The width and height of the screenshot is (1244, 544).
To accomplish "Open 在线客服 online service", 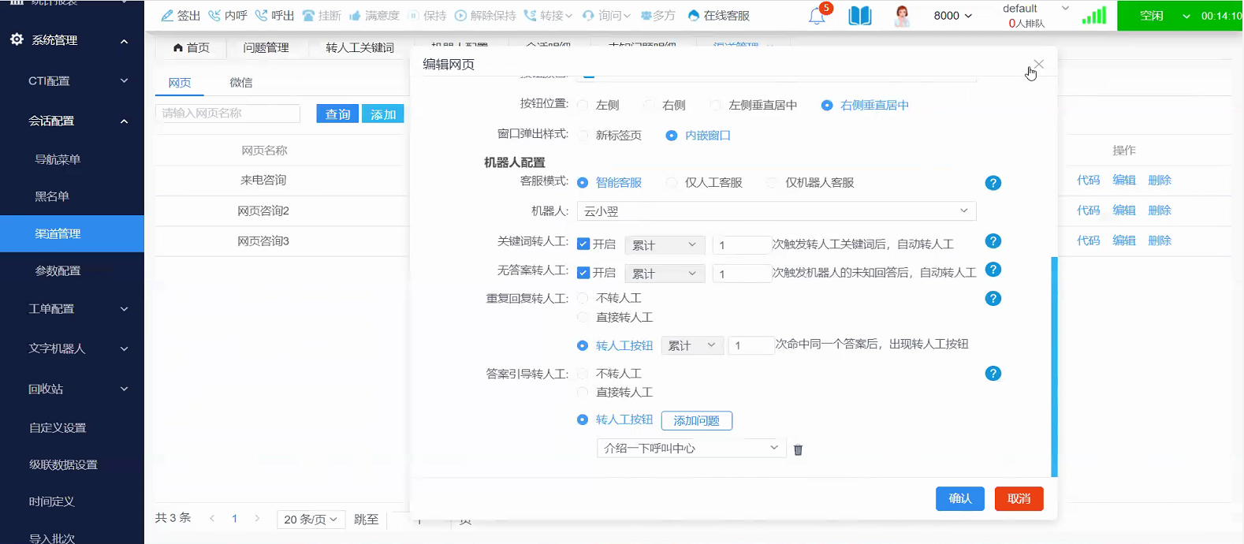I will tap(719, 16).
